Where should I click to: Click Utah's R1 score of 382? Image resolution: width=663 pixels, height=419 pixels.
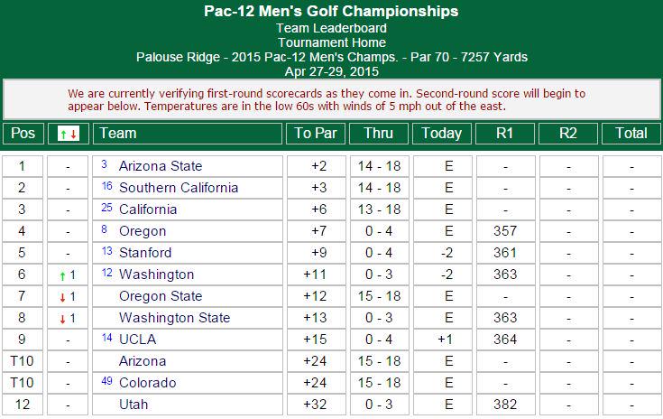[x=505, y=405]
